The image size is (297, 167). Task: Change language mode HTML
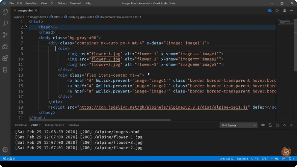click(x=275, y=159)
